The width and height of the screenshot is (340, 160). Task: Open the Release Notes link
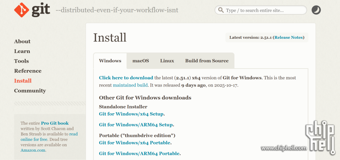[x=289, y=37]
